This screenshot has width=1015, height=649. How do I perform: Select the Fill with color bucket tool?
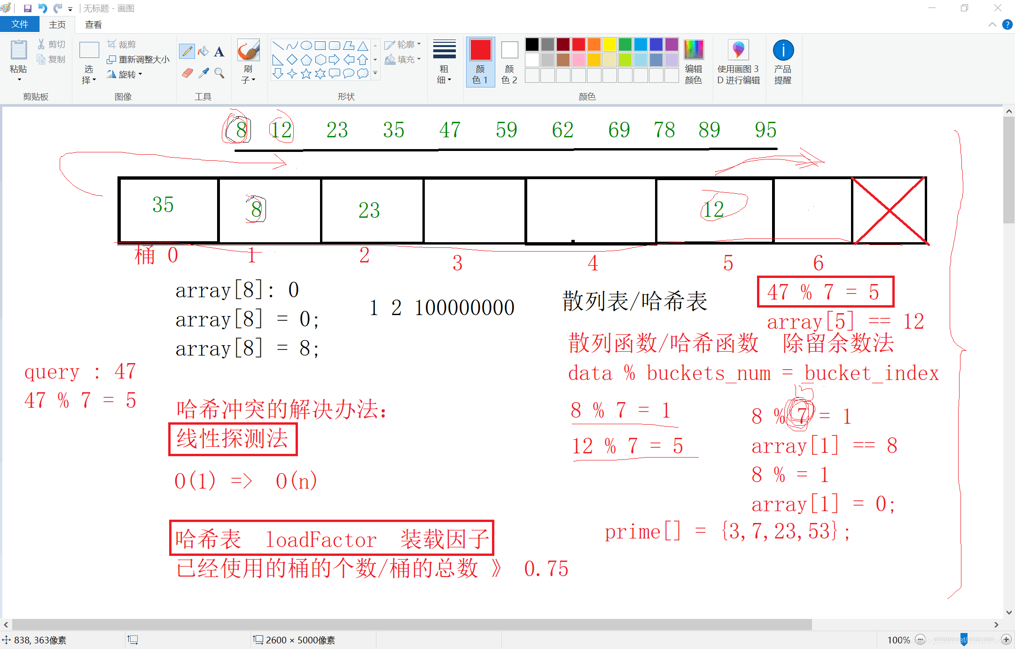click(203, 51)
